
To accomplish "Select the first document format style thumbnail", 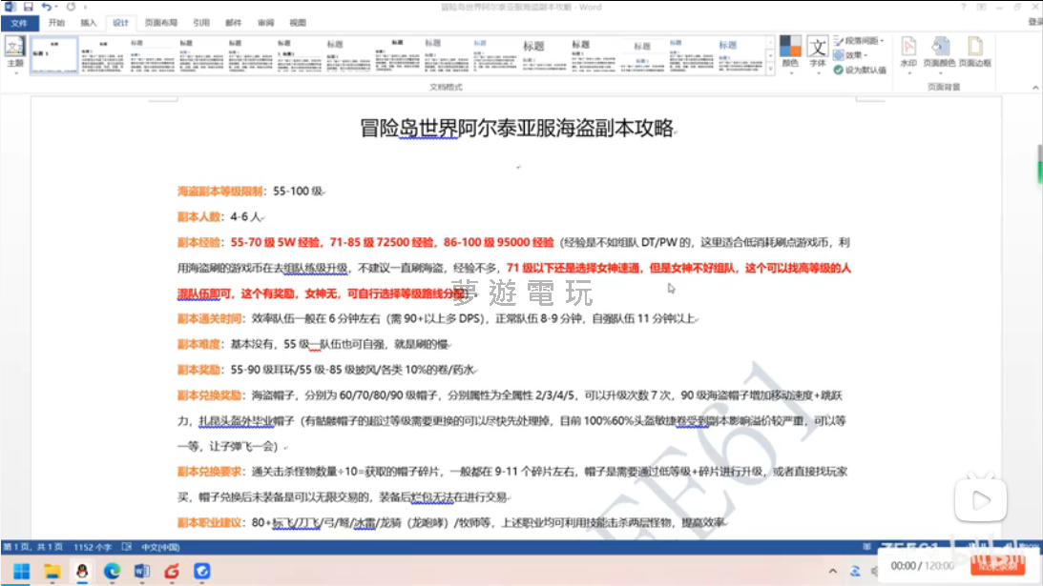I will coord(53,55).
